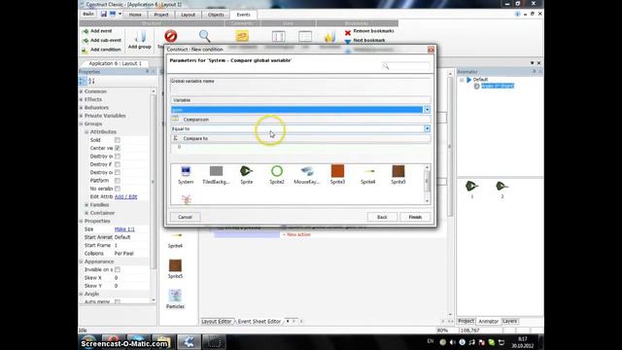
Task: Toggle the No serialize checkbox
Action: pos(118,189)
